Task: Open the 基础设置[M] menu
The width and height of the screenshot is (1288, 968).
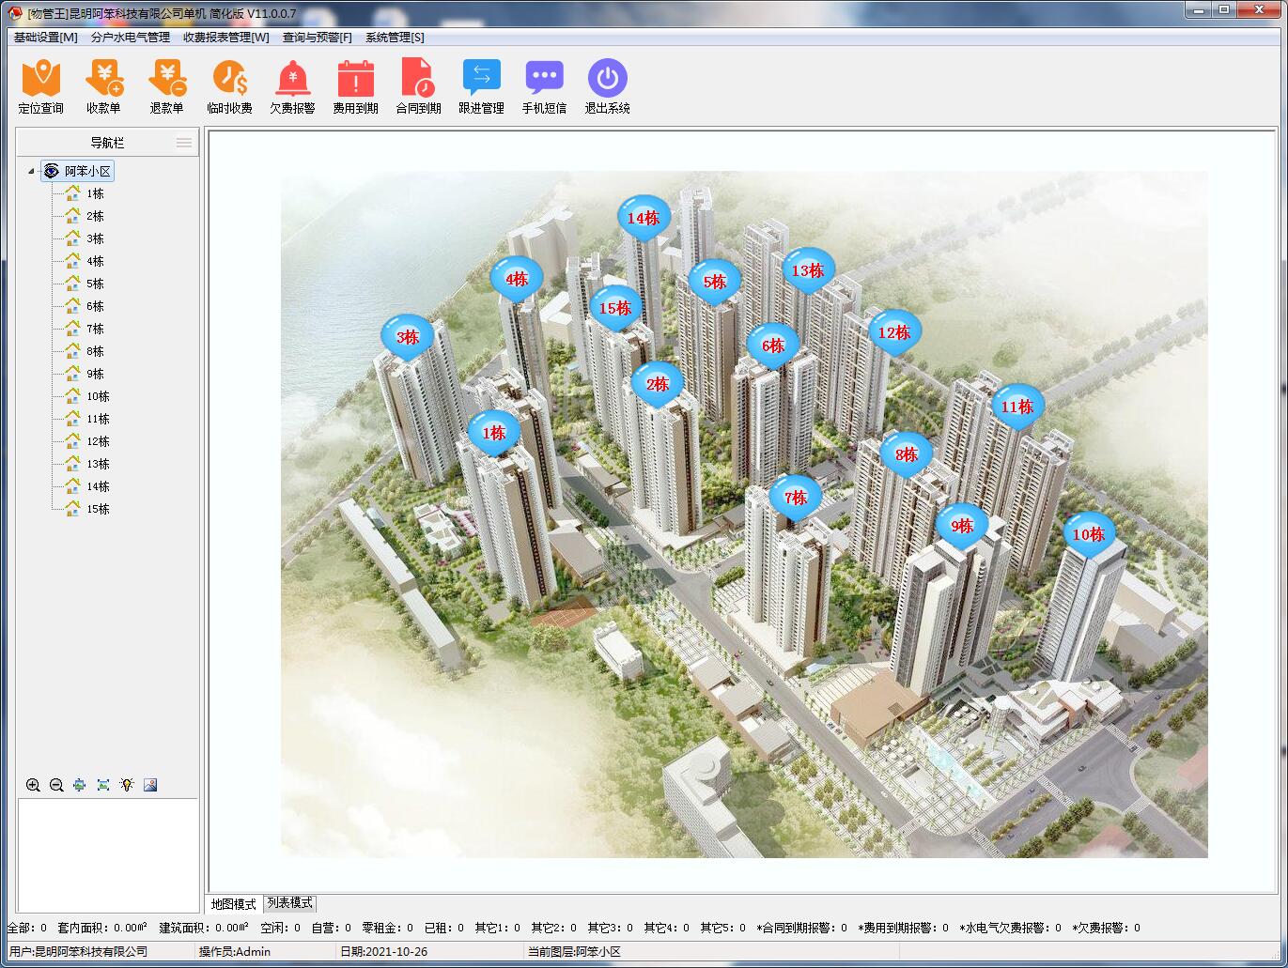Action: coord(45,38)
